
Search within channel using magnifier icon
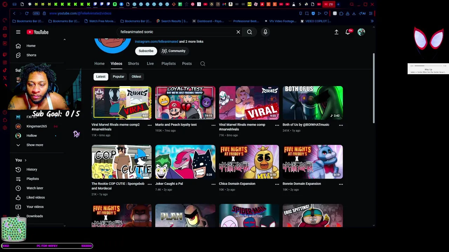pos(203,64)
